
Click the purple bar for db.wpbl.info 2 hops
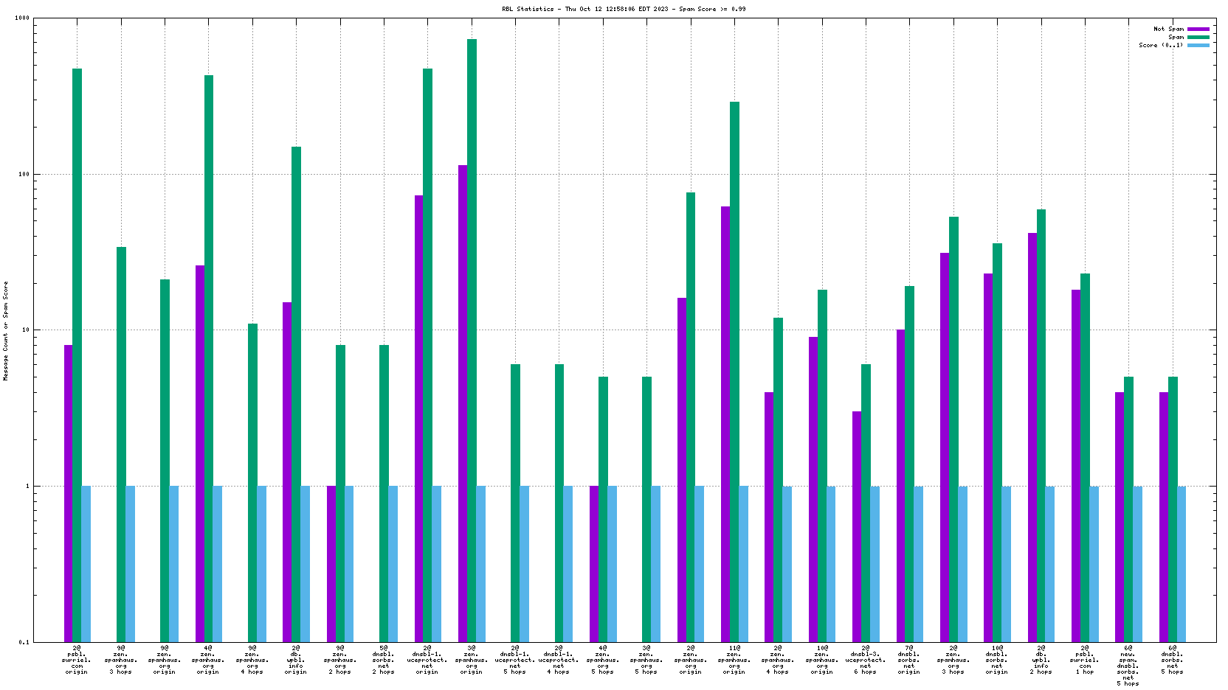pos(1032,436)
